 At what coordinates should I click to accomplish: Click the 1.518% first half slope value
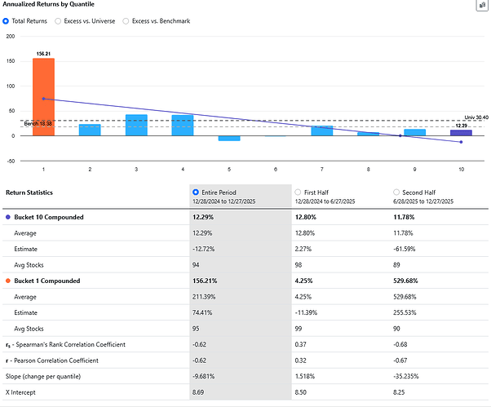click(305, 376)
